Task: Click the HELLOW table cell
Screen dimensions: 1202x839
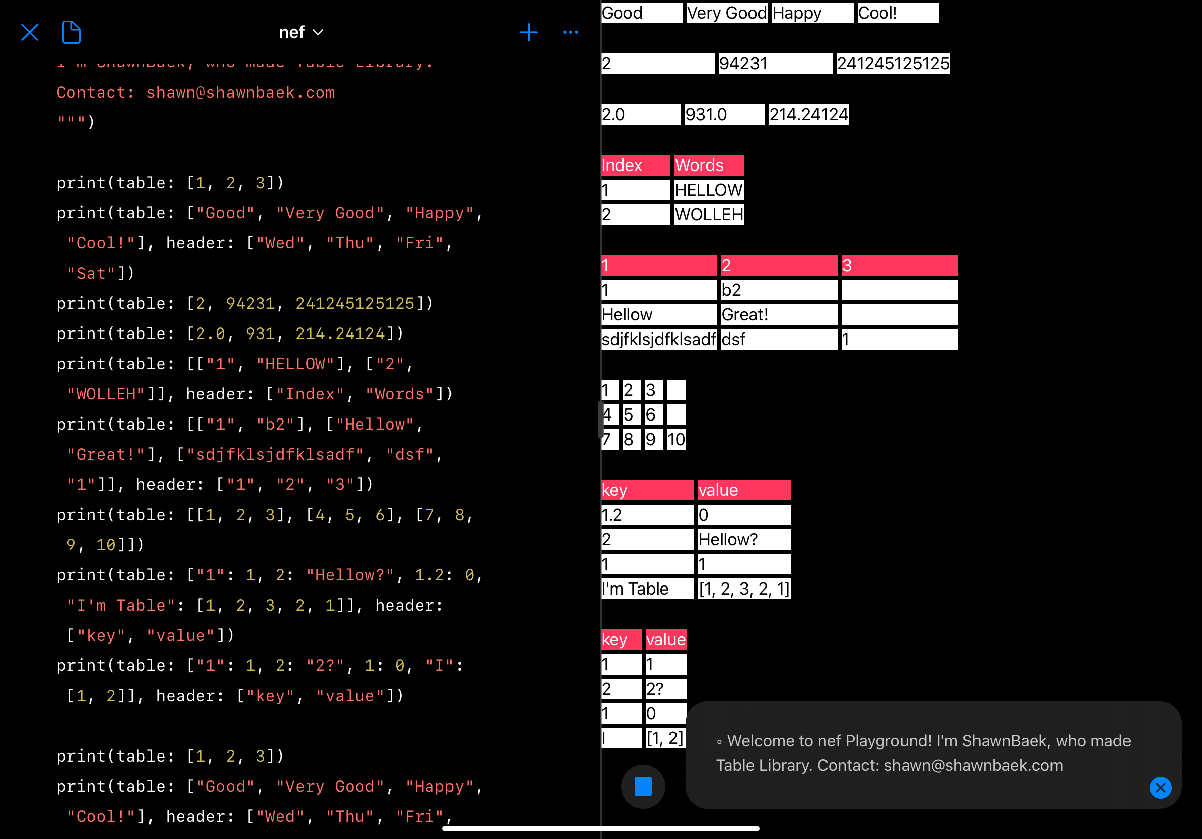Action: click(708, 190)
